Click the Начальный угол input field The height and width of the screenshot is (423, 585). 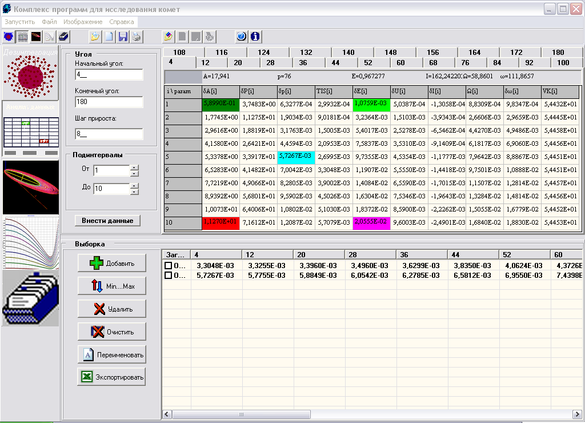click(109, 75)
